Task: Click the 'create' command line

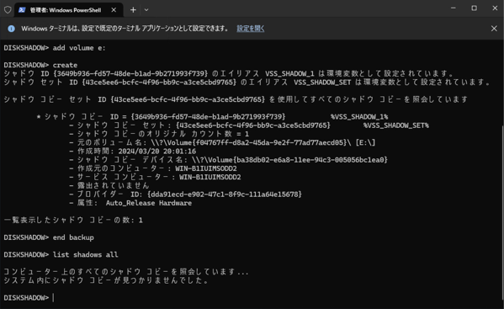Action: pos(40,65)
